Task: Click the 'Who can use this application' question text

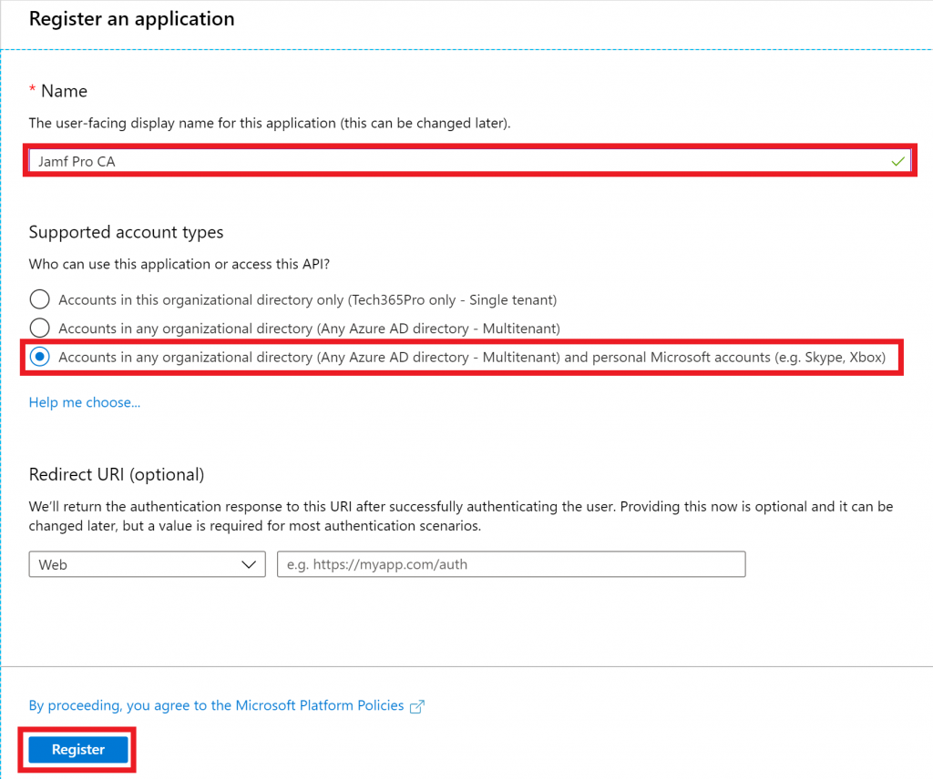Action: click(177, 264)
